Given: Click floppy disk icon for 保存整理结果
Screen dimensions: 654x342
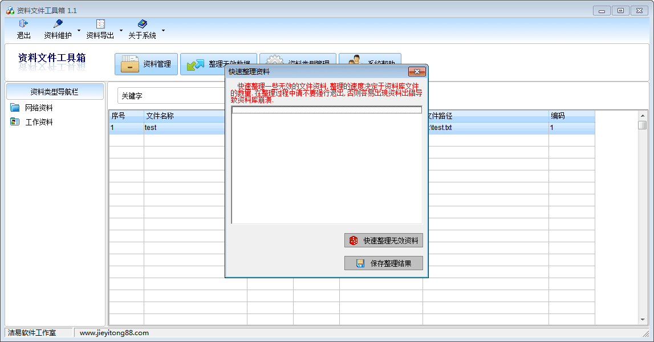Looking at the screenshot, I should (x=360, y=263).
